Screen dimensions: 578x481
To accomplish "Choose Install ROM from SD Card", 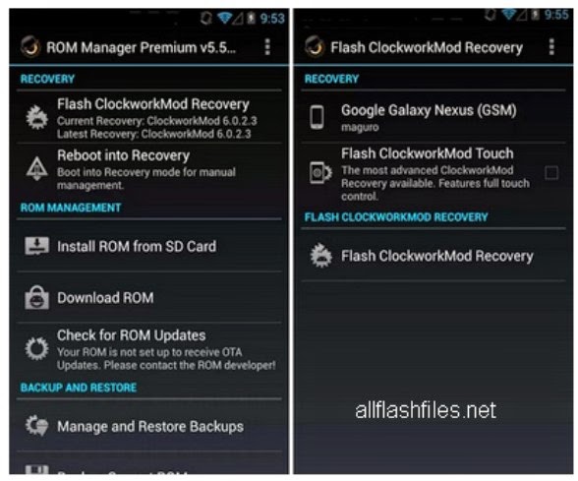I will point(149,246).
